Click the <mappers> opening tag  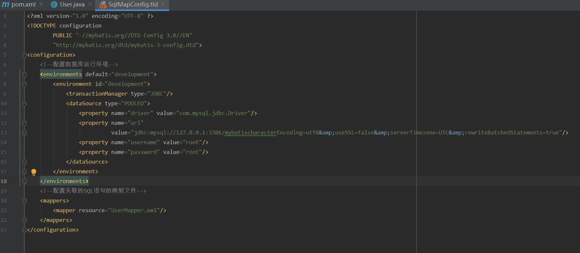coord(54,201)
